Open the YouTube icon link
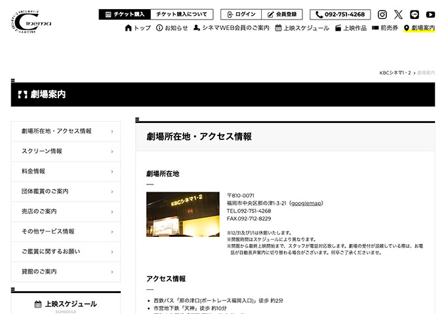The image size is (446, 314). tap(430, 14)
